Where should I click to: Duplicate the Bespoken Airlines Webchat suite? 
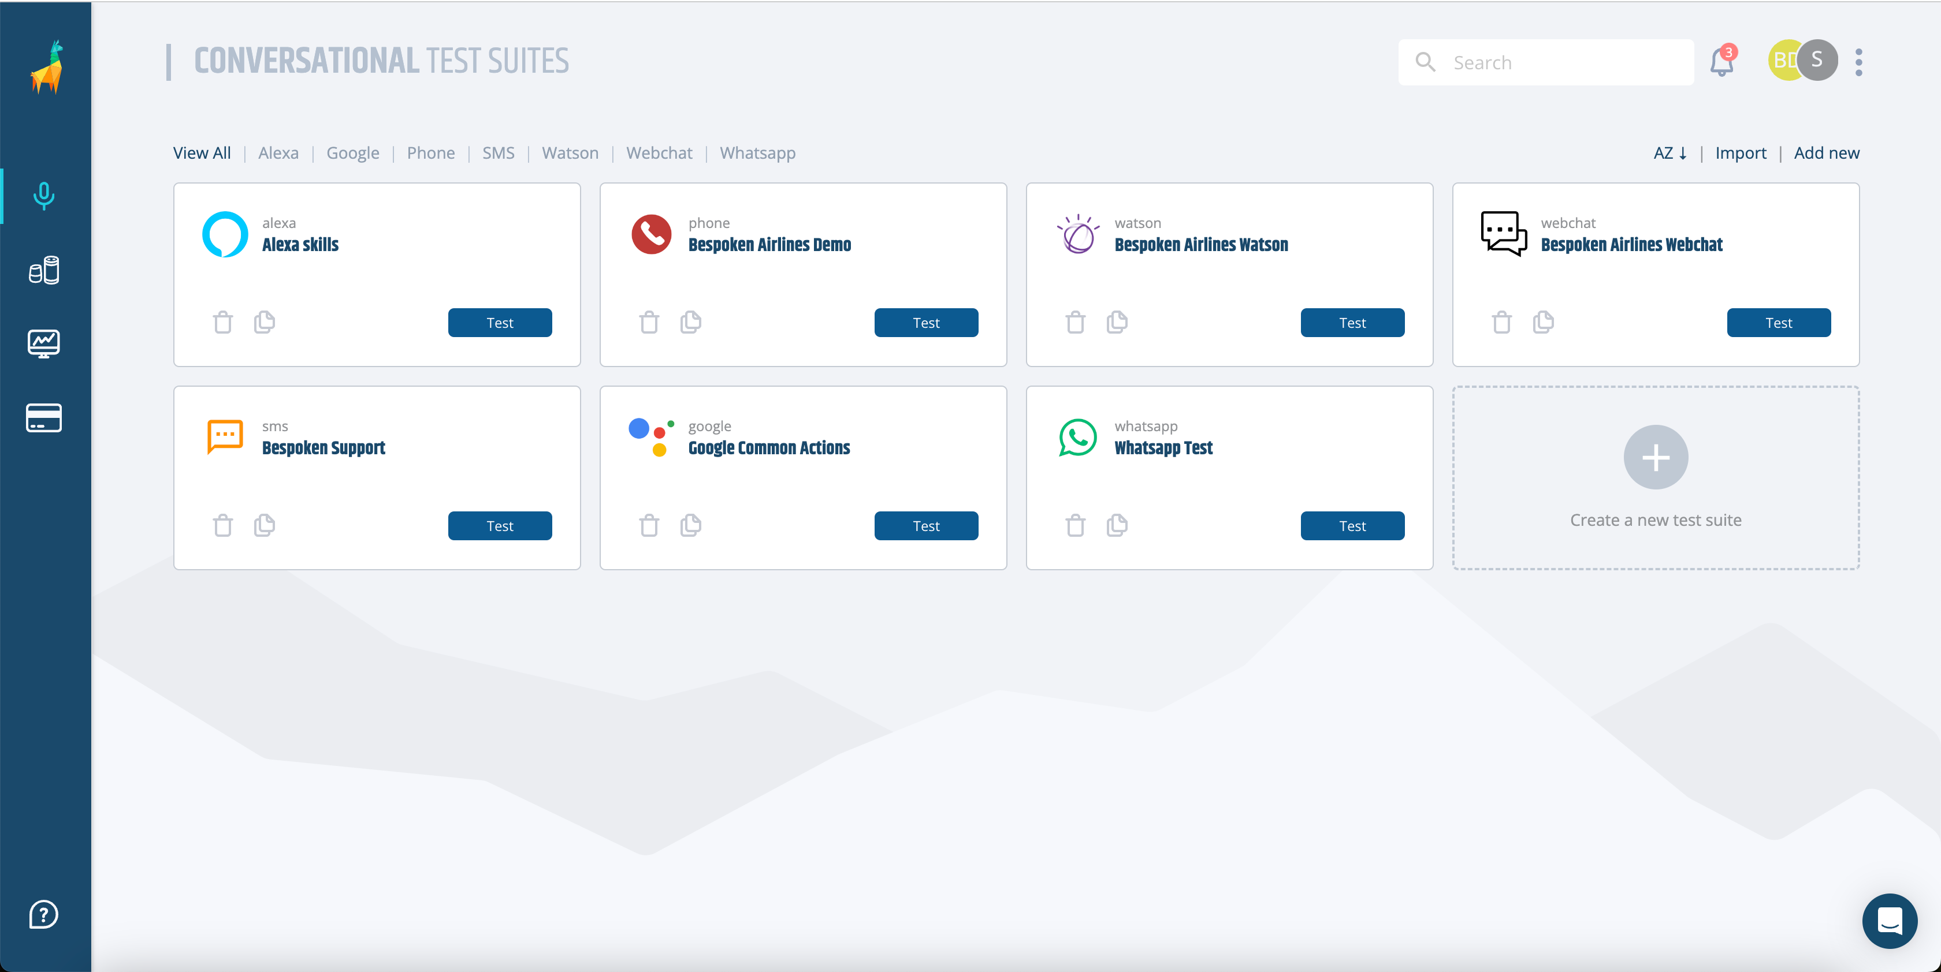tap(1544, 321)
